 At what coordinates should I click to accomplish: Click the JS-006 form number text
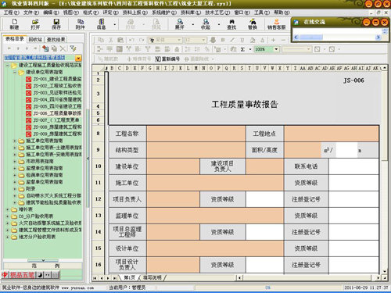353,80
